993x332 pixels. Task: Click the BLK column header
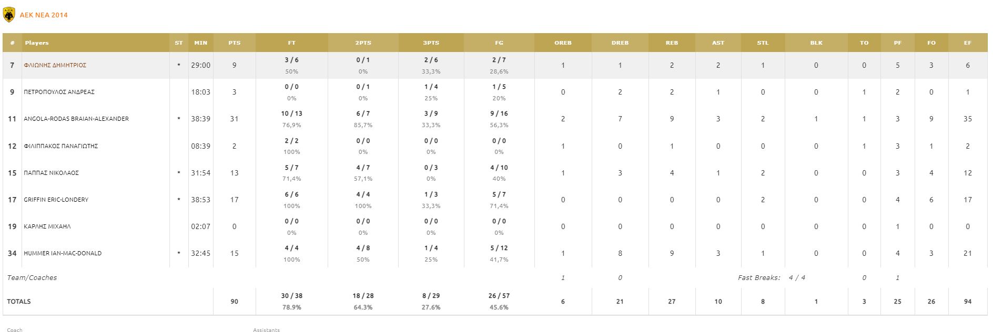pyautogui.click(x=816, y=43)
